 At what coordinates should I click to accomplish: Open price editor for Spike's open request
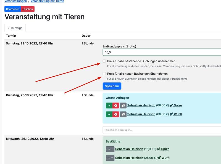pos(123,105)
